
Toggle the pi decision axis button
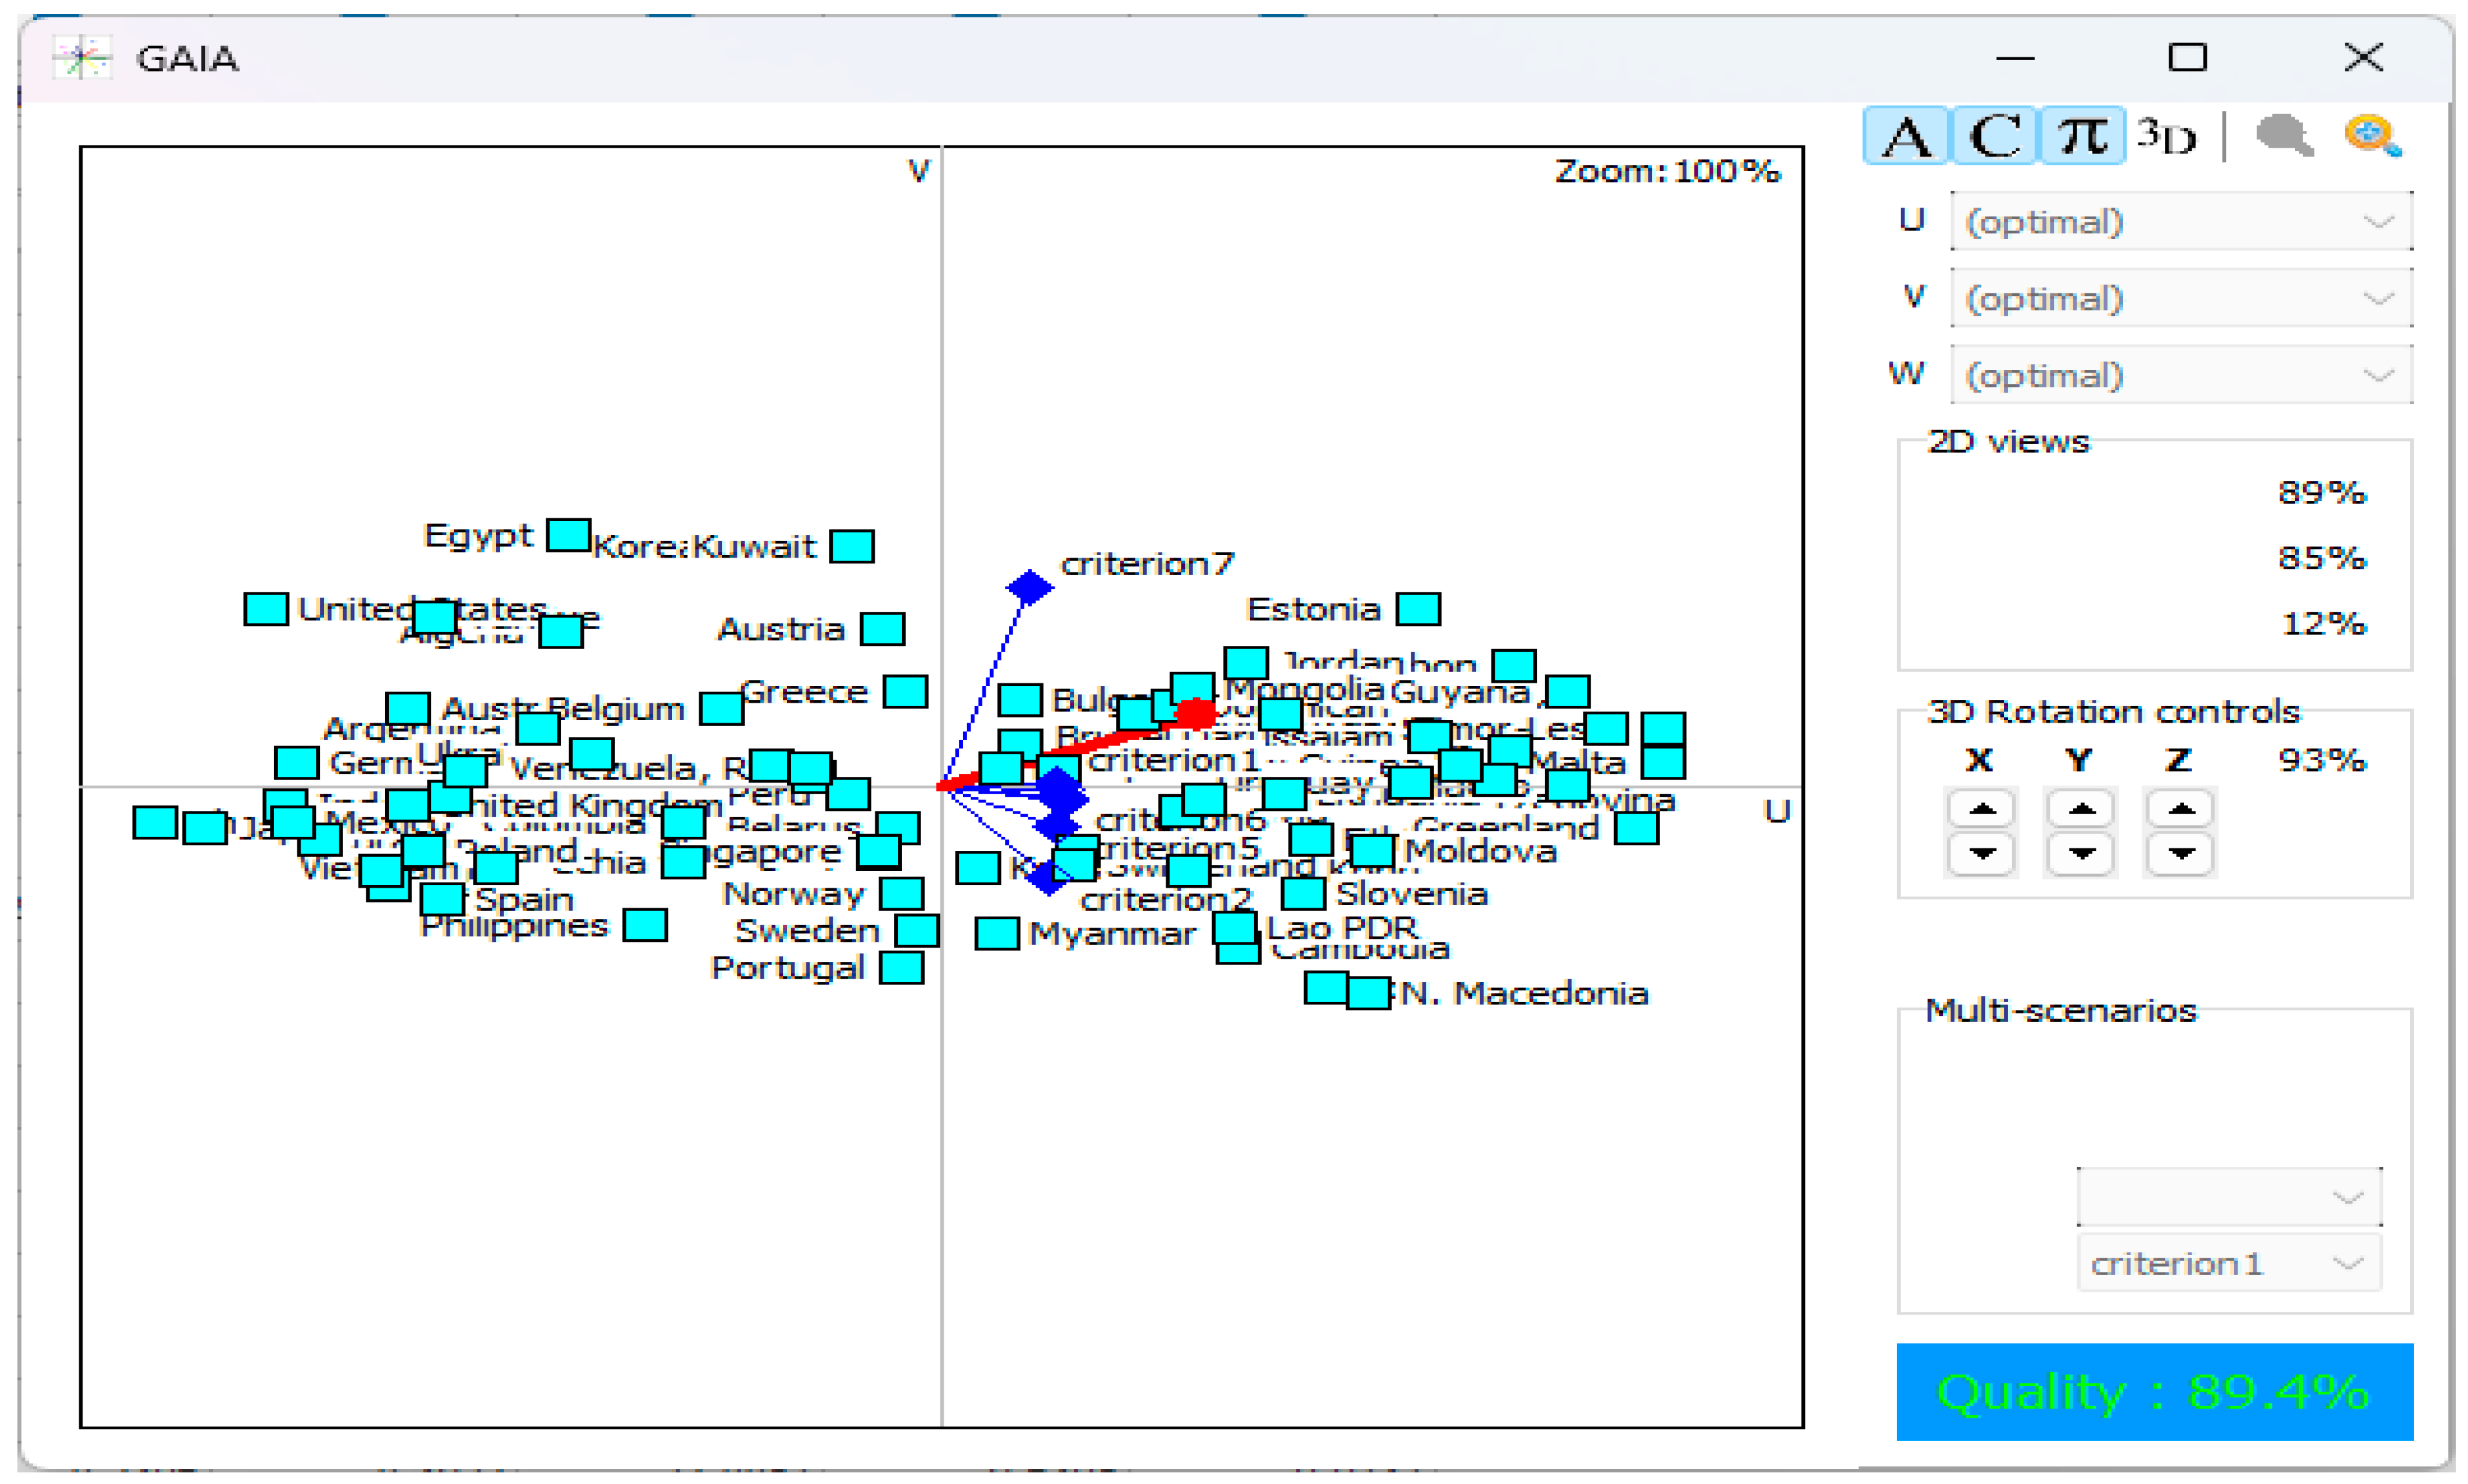pyautogui.click(x=2082, y=136)
